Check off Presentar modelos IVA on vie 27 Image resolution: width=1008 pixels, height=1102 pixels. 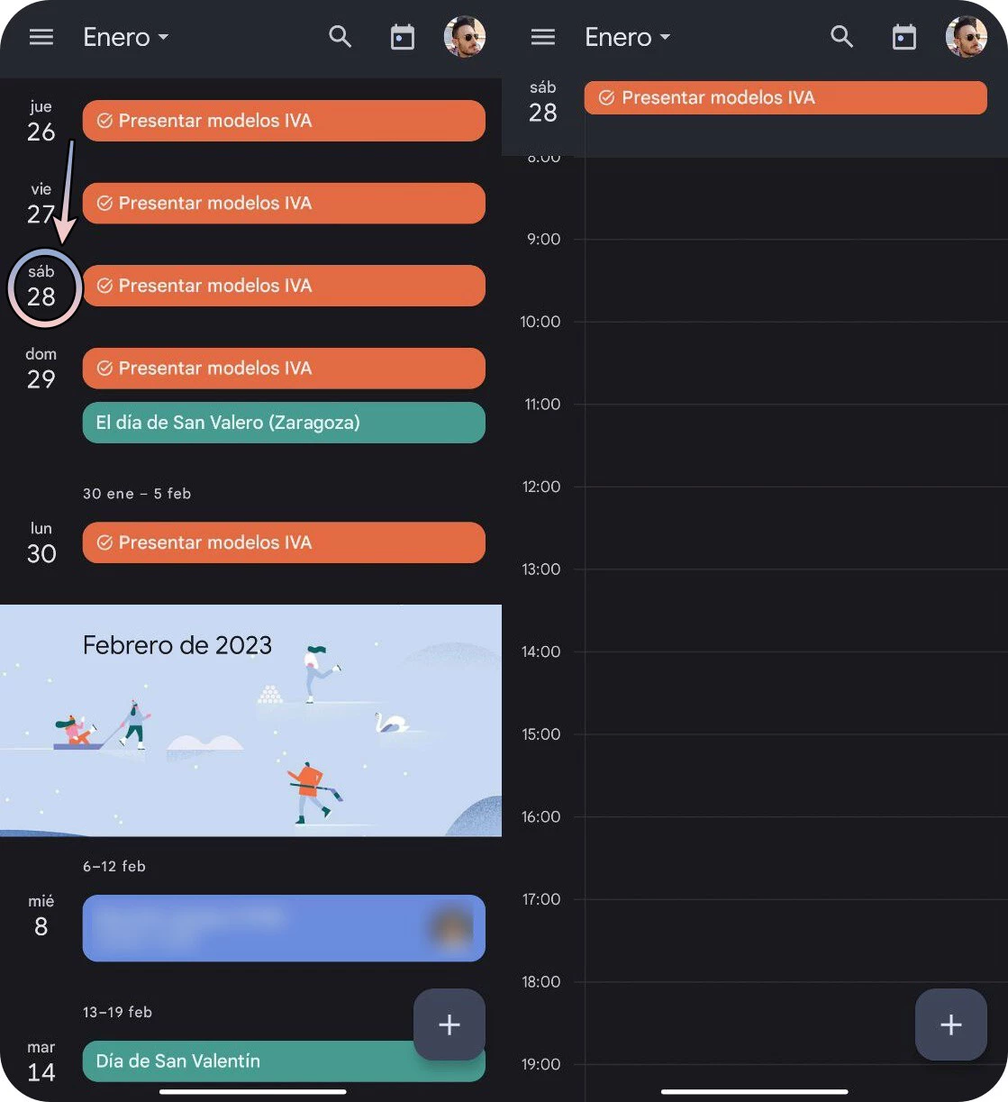coord(104,204)
